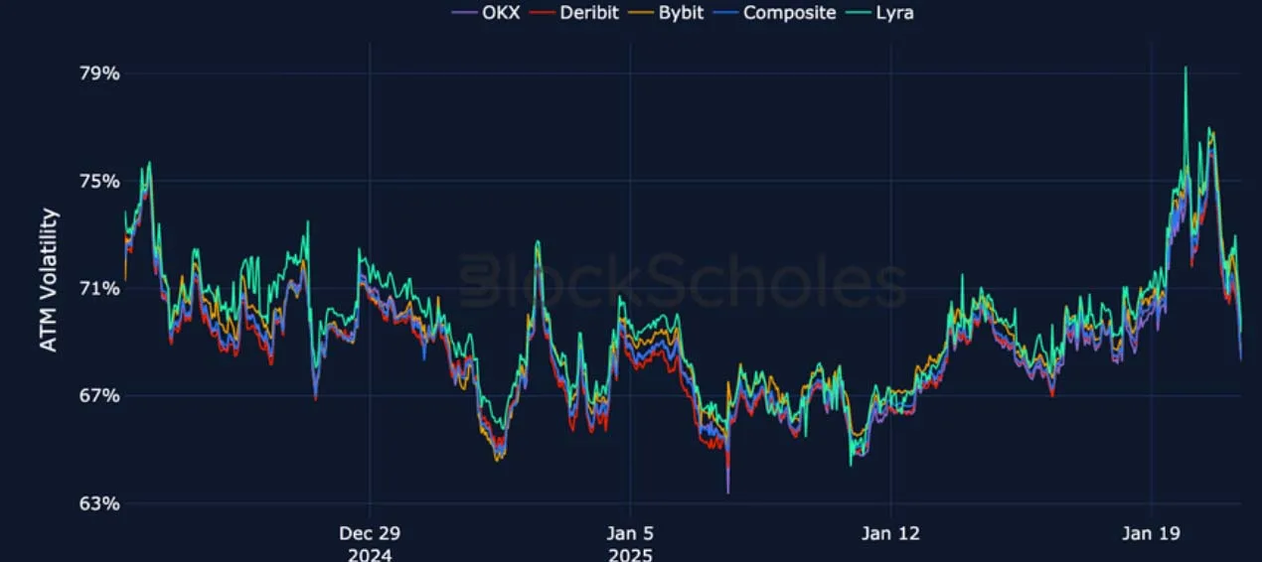Click the Dec 29 2024 date label

[x=370, y=543]
